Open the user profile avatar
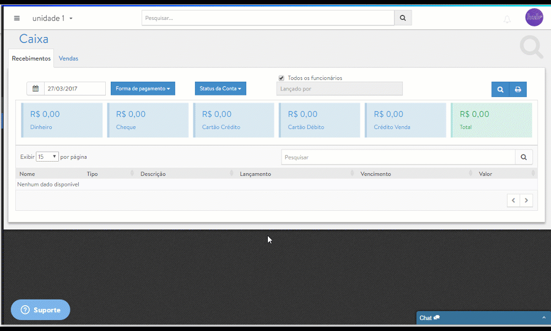The width and height of the screenshot is (551, 331). tap(534, 18)
